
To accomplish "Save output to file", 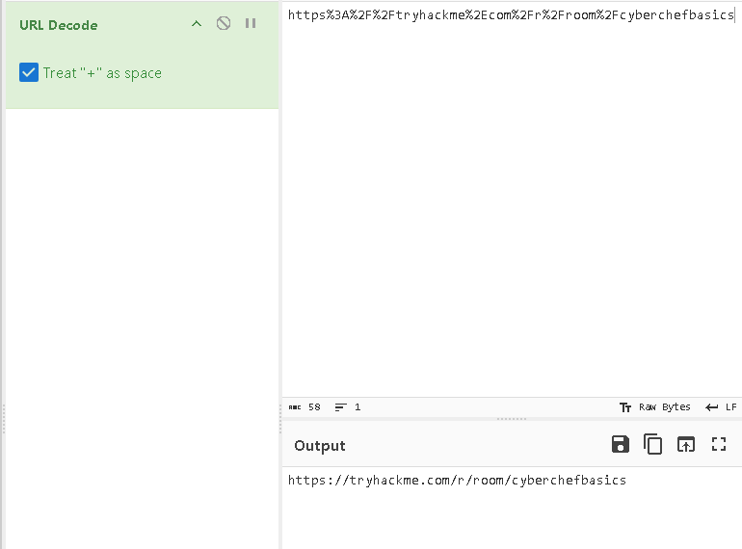I will [x=621, y=444].
